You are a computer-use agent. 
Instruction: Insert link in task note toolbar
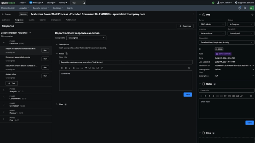(x=102, y=68)
